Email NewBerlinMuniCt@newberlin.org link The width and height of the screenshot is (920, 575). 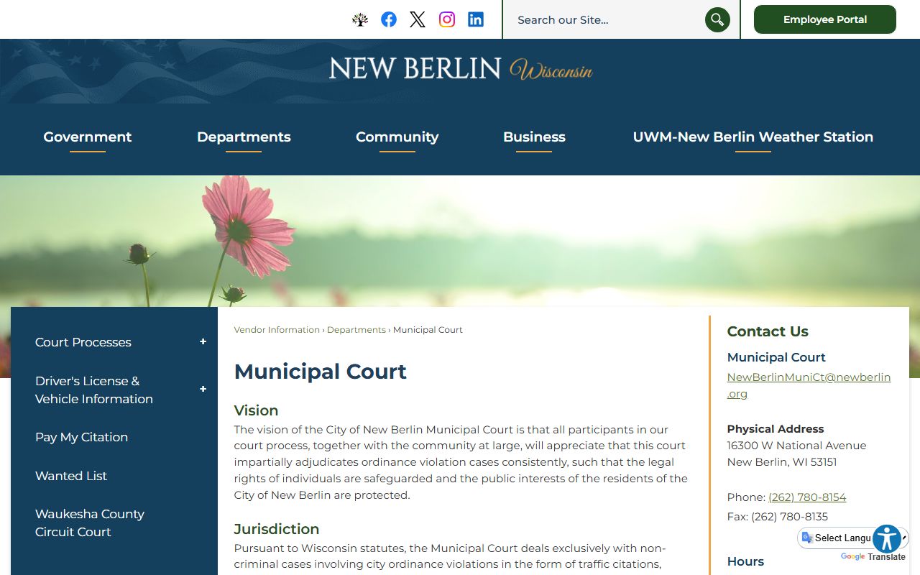tap(809, 385)
